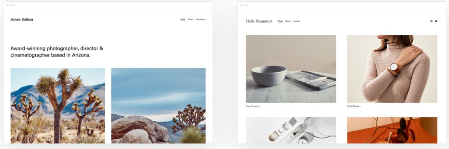The image size is (449, 149).
Task: Click the Clay Ceramics caption
Action: point(253,106)
